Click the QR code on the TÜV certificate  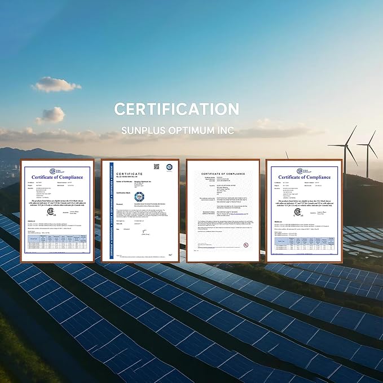[156, 166]
